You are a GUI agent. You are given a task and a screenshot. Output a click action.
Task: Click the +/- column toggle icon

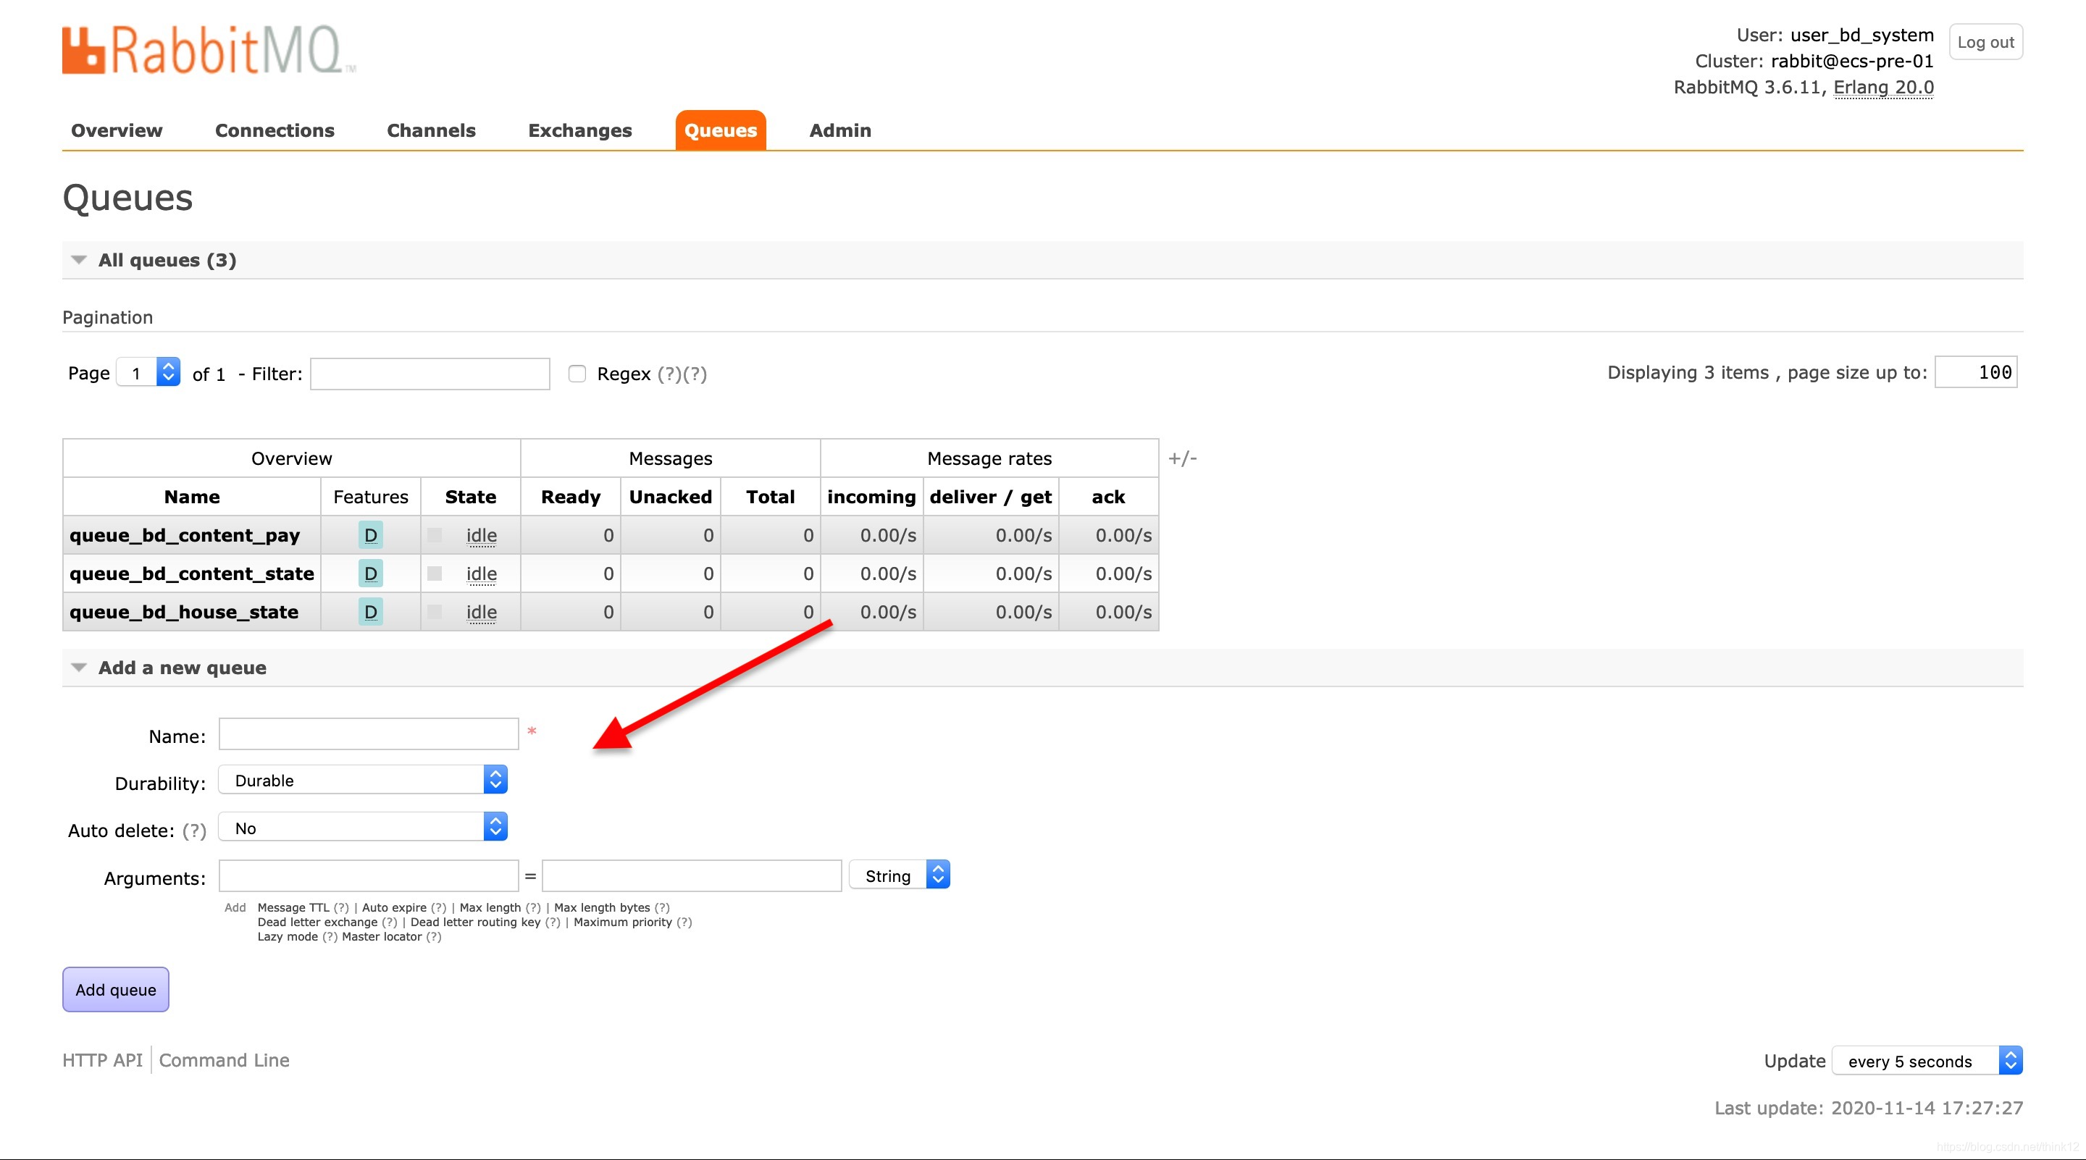pos(1181,458)
